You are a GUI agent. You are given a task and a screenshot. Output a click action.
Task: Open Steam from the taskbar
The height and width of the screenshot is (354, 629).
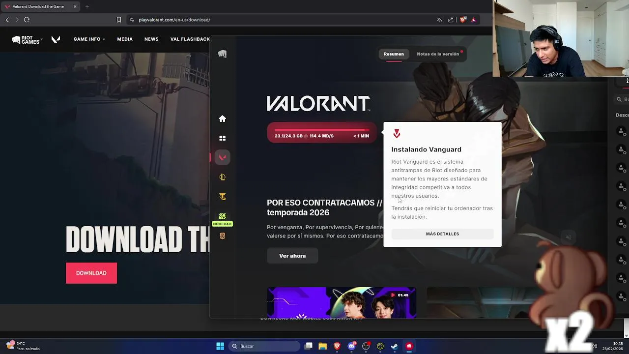395,346
